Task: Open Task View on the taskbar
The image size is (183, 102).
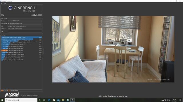Action: [44, 100]
